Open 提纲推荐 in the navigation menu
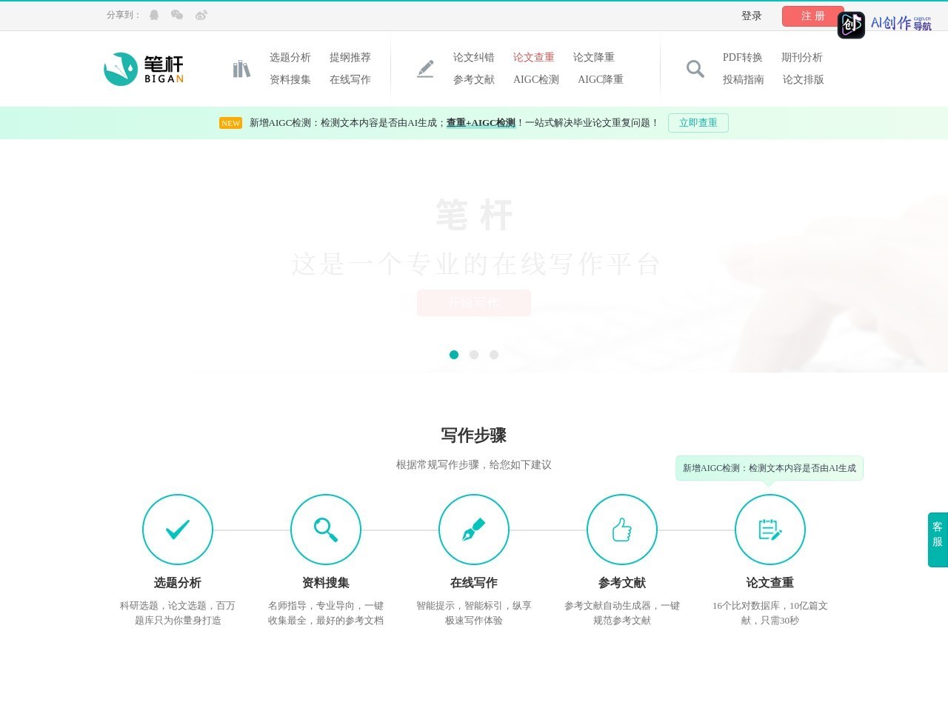The height and width of the screenshot is (711, 948). coord(350,57)
